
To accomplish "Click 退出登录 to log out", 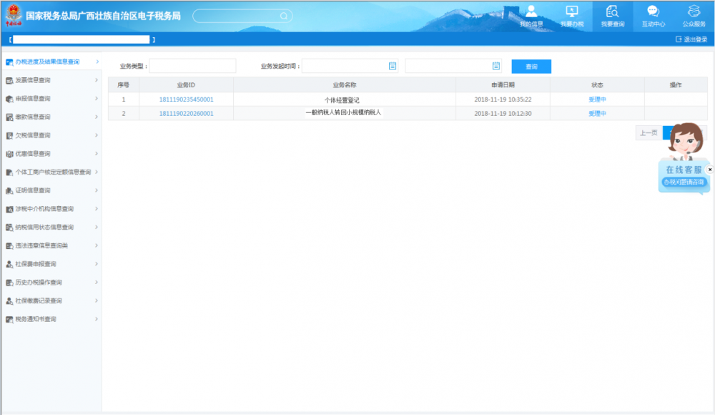I will [x=691, y=39].
